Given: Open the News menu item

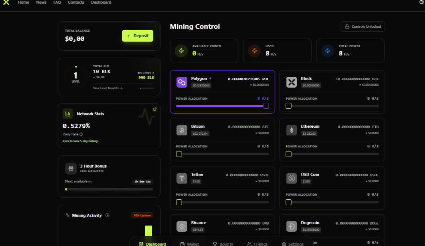Looking at the screenshot, I should (x=41, y=3).
